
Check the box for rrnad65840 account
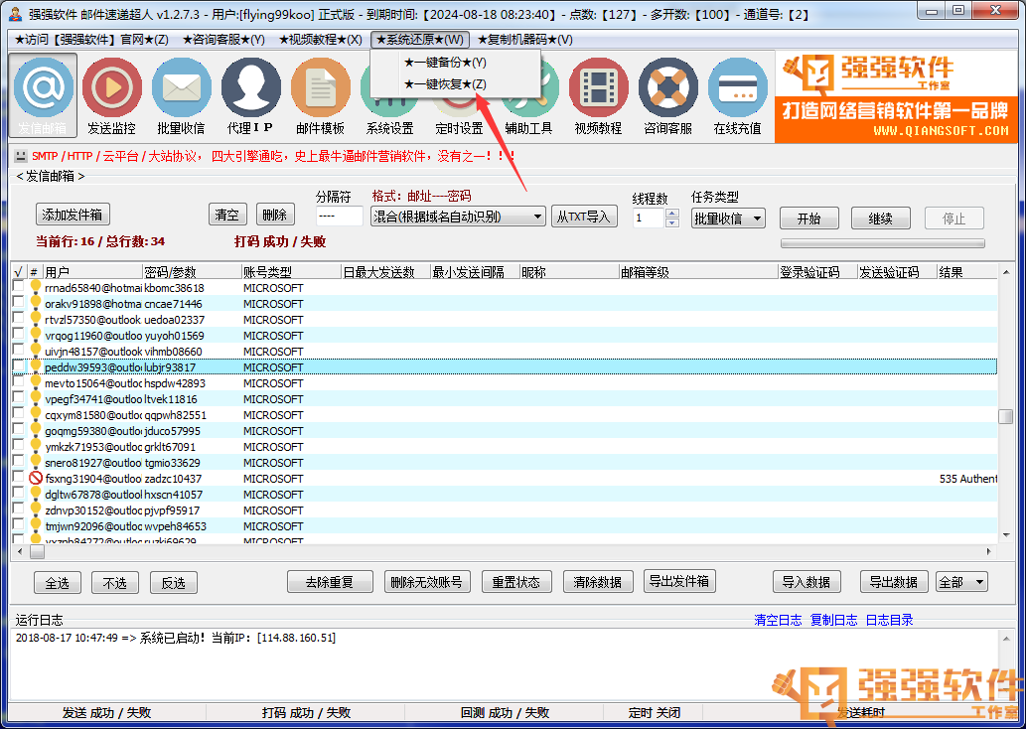pos(18,287)
